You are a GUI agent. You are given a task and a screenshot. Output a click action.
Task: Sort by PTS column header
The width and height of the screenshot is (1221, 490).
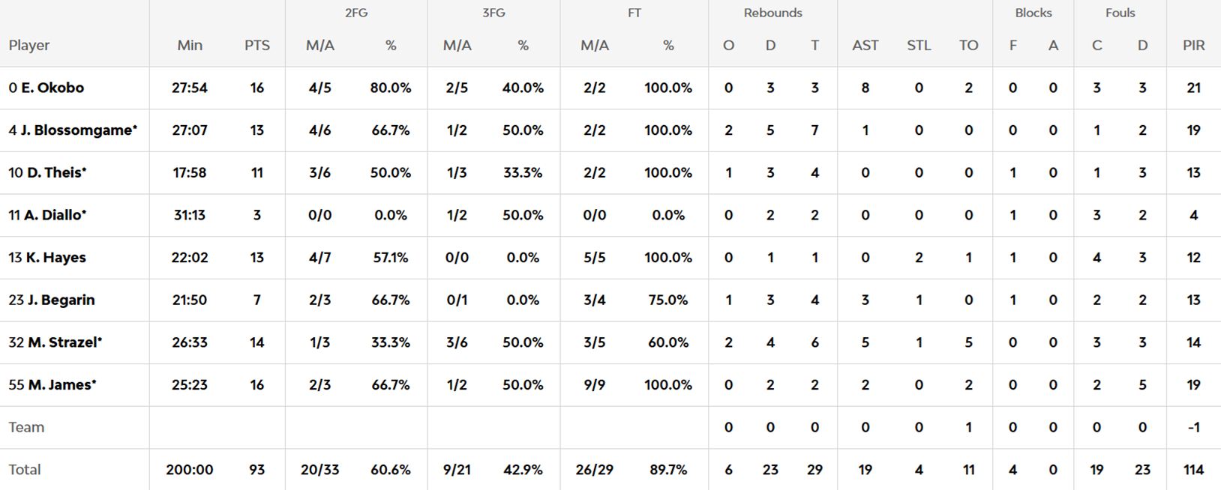pos(256,46)
